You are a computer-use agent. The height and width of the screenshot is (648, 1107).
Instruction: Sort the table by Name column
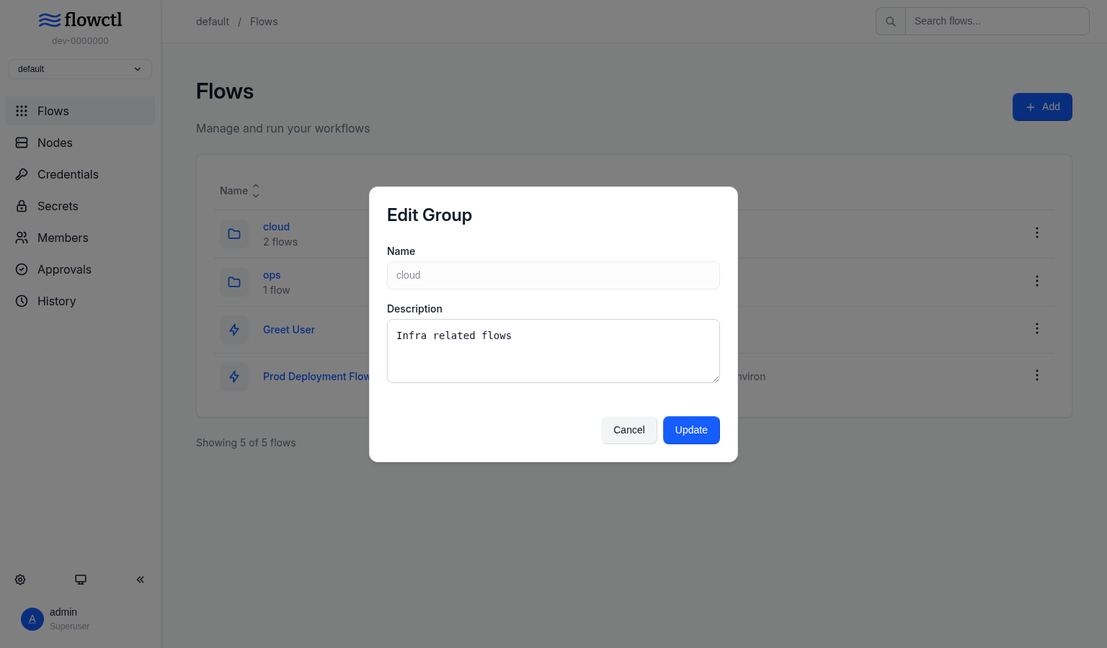[x=239, y=191]
